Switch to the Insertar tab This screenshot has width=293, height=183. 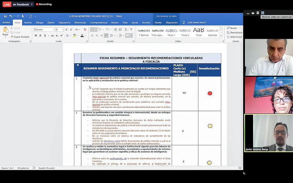point(28,22)
